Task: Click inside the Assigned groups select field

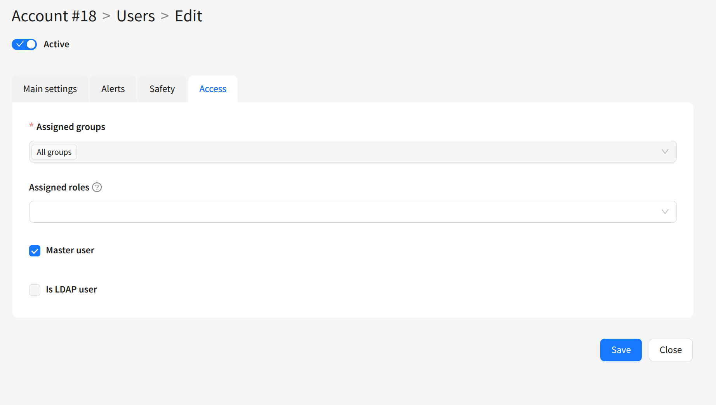Action: point(349,152)
